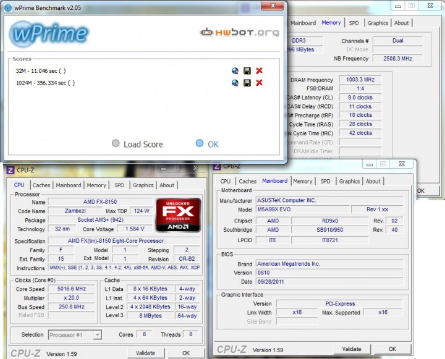The height and width of the screenshot is (359, 445).
Task: Click the AMD FX processor logo
Action: point(178,215)
